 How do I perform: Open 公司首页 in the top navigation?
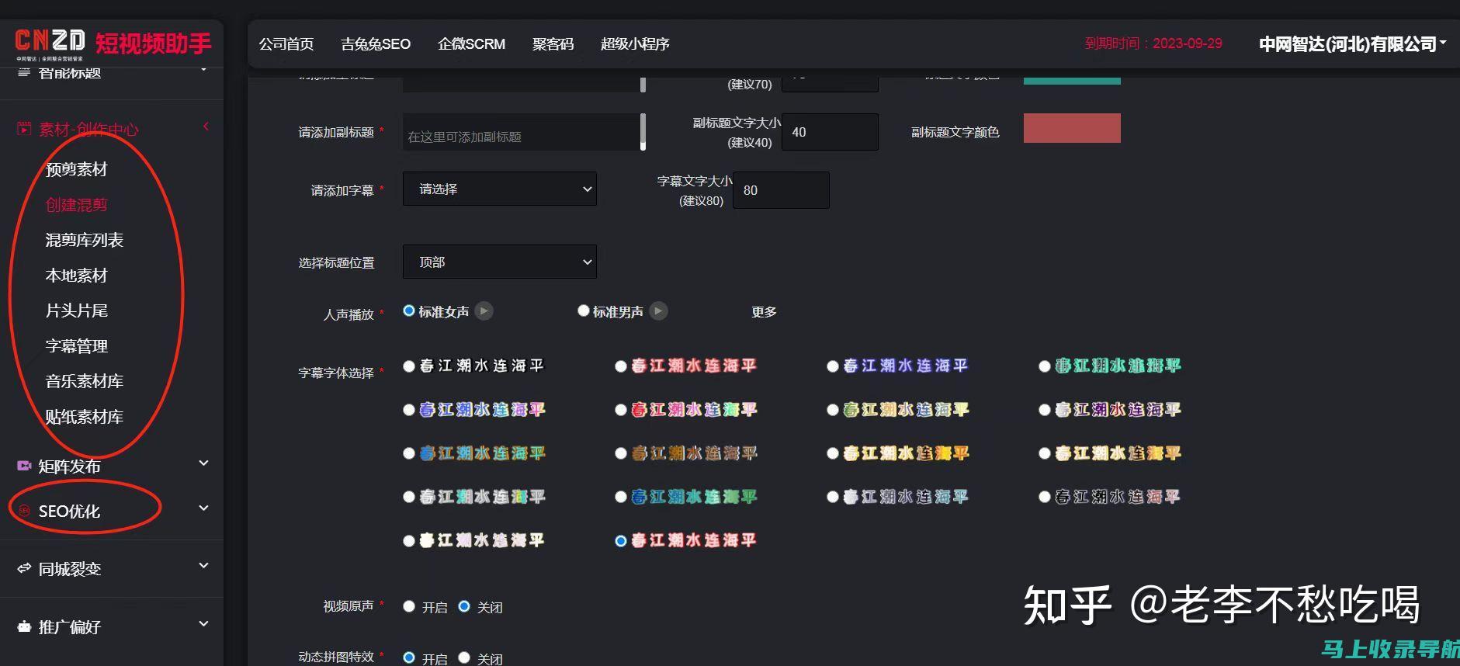click(286, 44)
